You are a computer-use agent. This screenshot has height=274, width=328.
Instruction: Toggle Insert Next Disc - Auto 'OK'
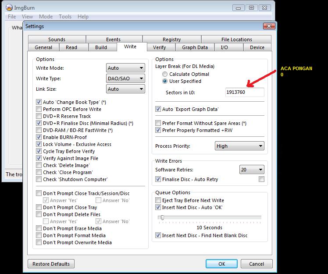click(x=158, y=207)
